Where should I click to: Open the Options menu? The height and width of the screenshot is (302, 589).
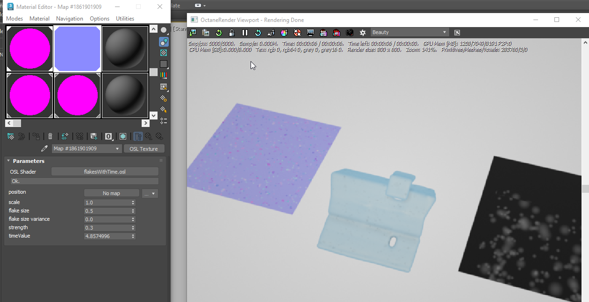tap(100, 19)
